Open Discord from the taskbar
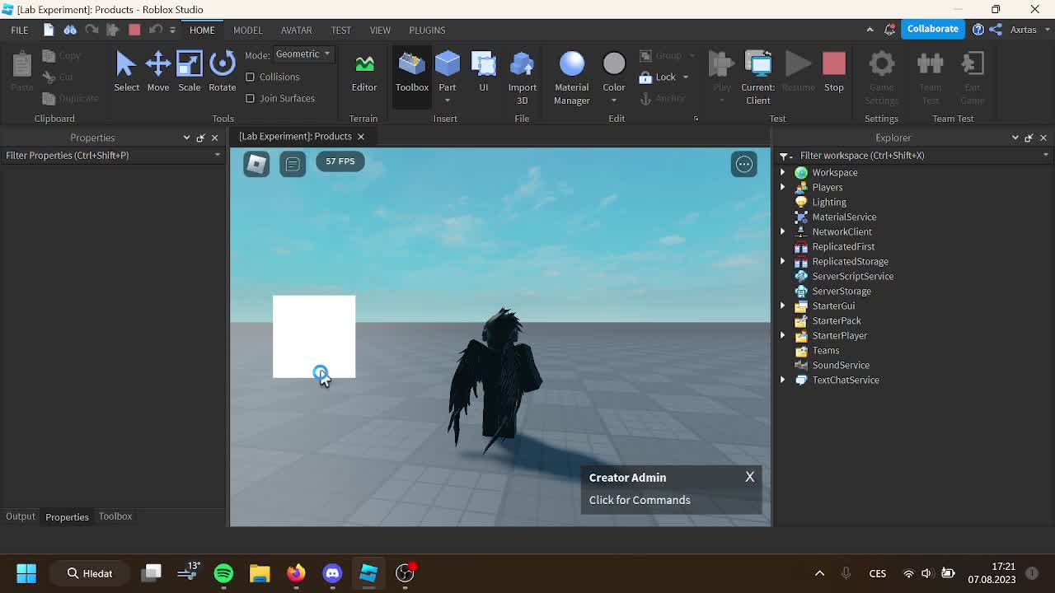Screen dimensions: 1055x593 point(332,573)
